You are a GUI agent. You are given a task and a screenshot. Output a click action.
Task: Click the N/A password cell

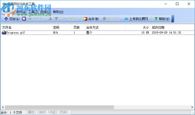pos(56,32)
